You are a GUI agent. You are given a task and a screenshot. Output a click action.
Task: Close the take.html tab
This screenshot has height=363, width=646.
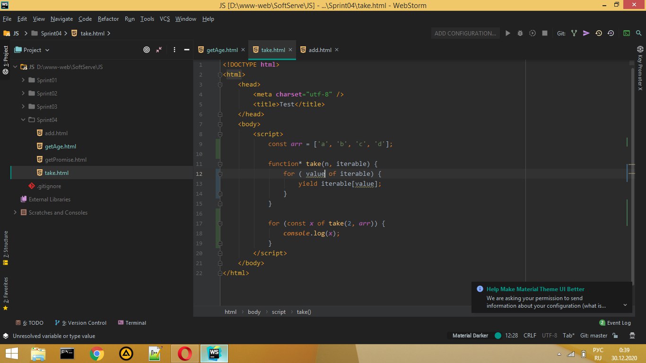[x=290, y=50]
